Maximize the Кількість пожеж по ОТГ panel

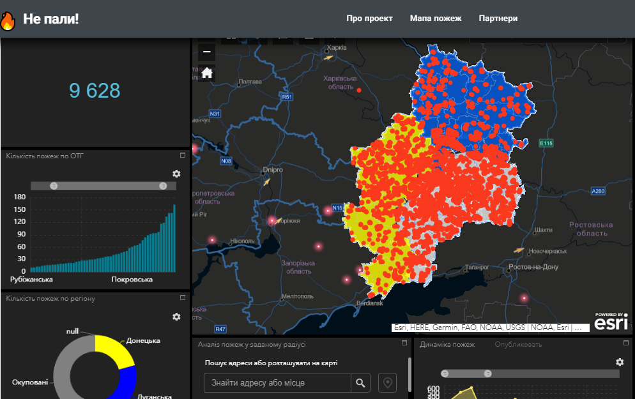(x=182, y=155)
